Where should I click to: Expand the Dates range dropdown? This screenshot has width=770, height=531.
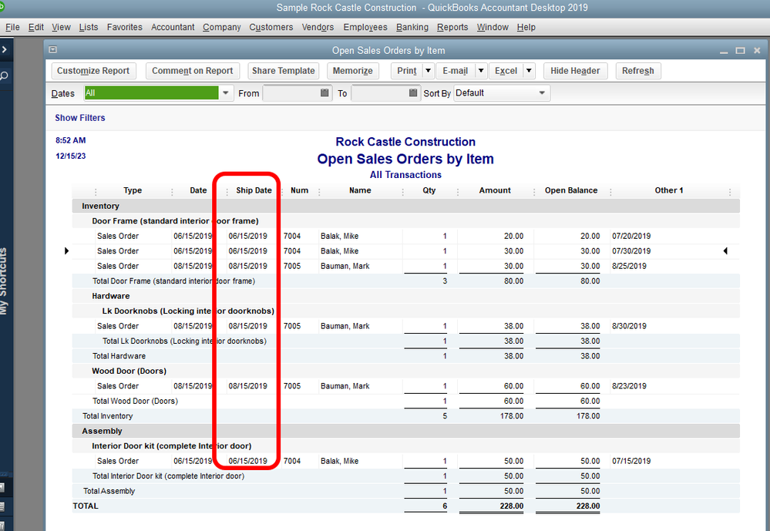(x=225, y=92)
